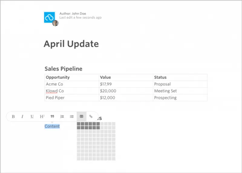Insert a numbered list
The width and height of the screenshot is (242, 173).
[62, 117]
